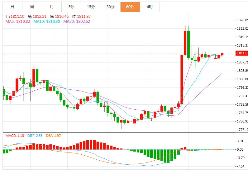Click the 1807.71 price axis label
248x170 pixels.
[x=242, y=62]
